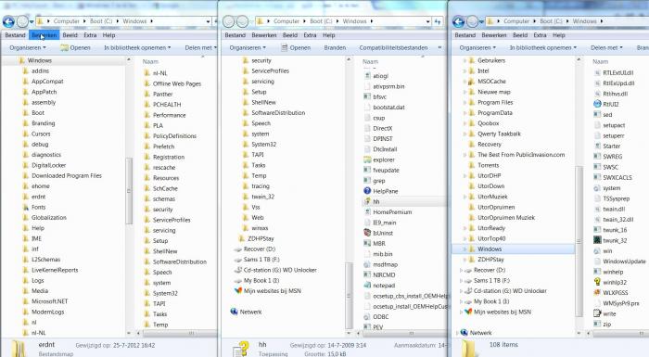Select WLXPGSS icon in right window list
This screenshot has width=649, height=357.
pos(597,292)
